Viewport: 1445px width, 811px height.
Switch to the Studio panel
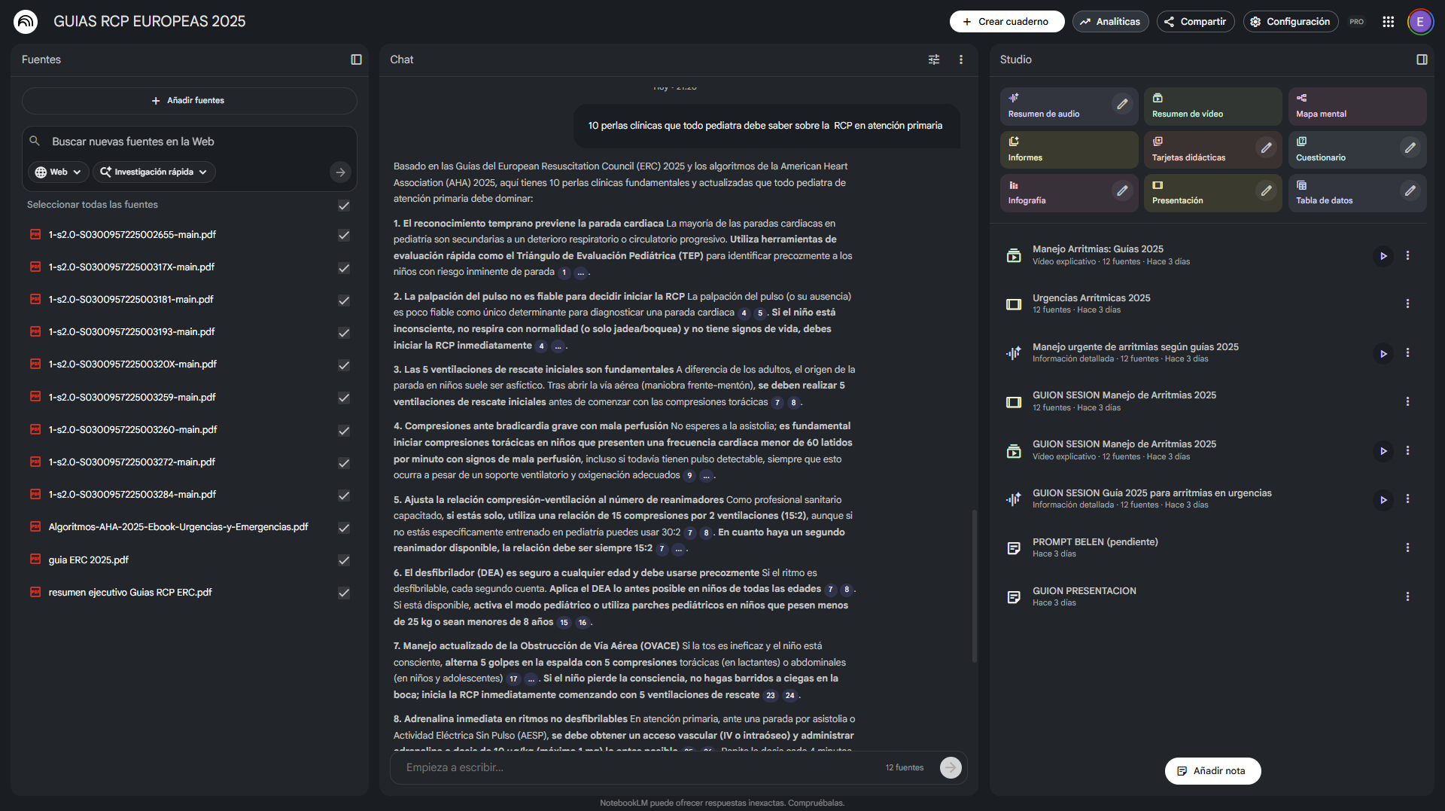(x=1015, y=59)
